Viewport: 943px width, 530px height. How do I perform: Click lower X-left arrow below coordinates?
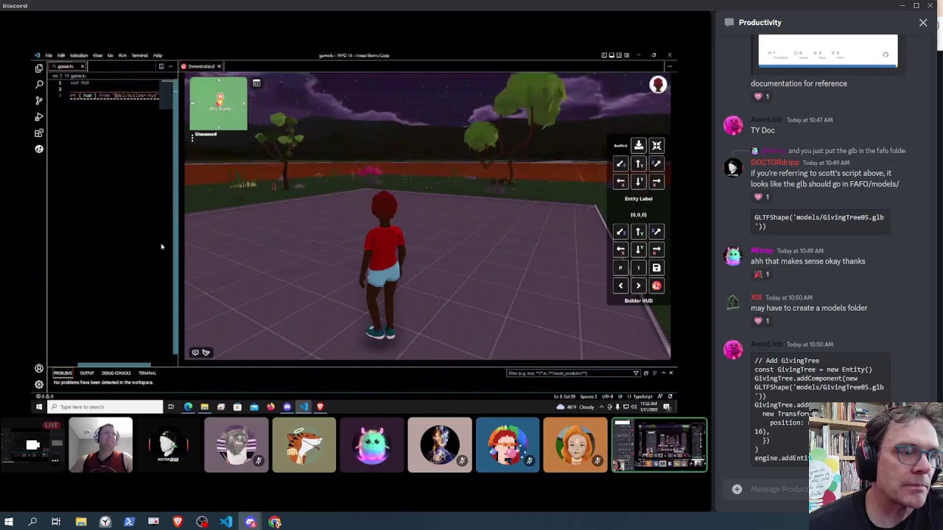point(620,250)
